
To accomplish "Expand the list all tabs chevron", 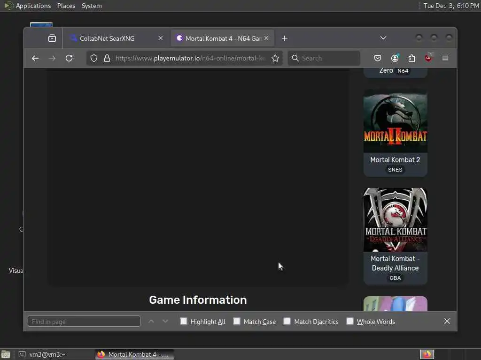I will pos(383,38).
